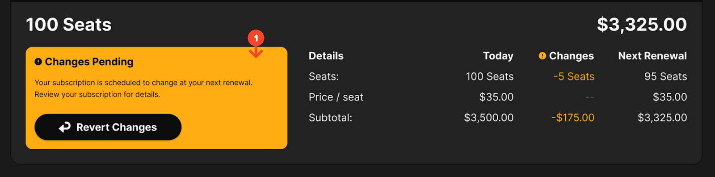This screenshot has width=715, height=177.
Task: Click the orange Changes column alert icon
Action: (542, 56)
